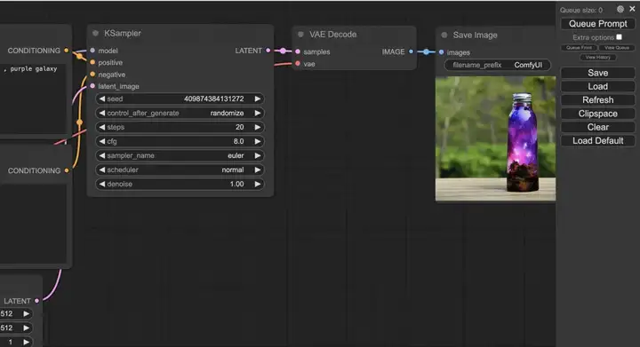Collapse the Save Image node via its title dot

pyautogui.click(x=444, y=35)
